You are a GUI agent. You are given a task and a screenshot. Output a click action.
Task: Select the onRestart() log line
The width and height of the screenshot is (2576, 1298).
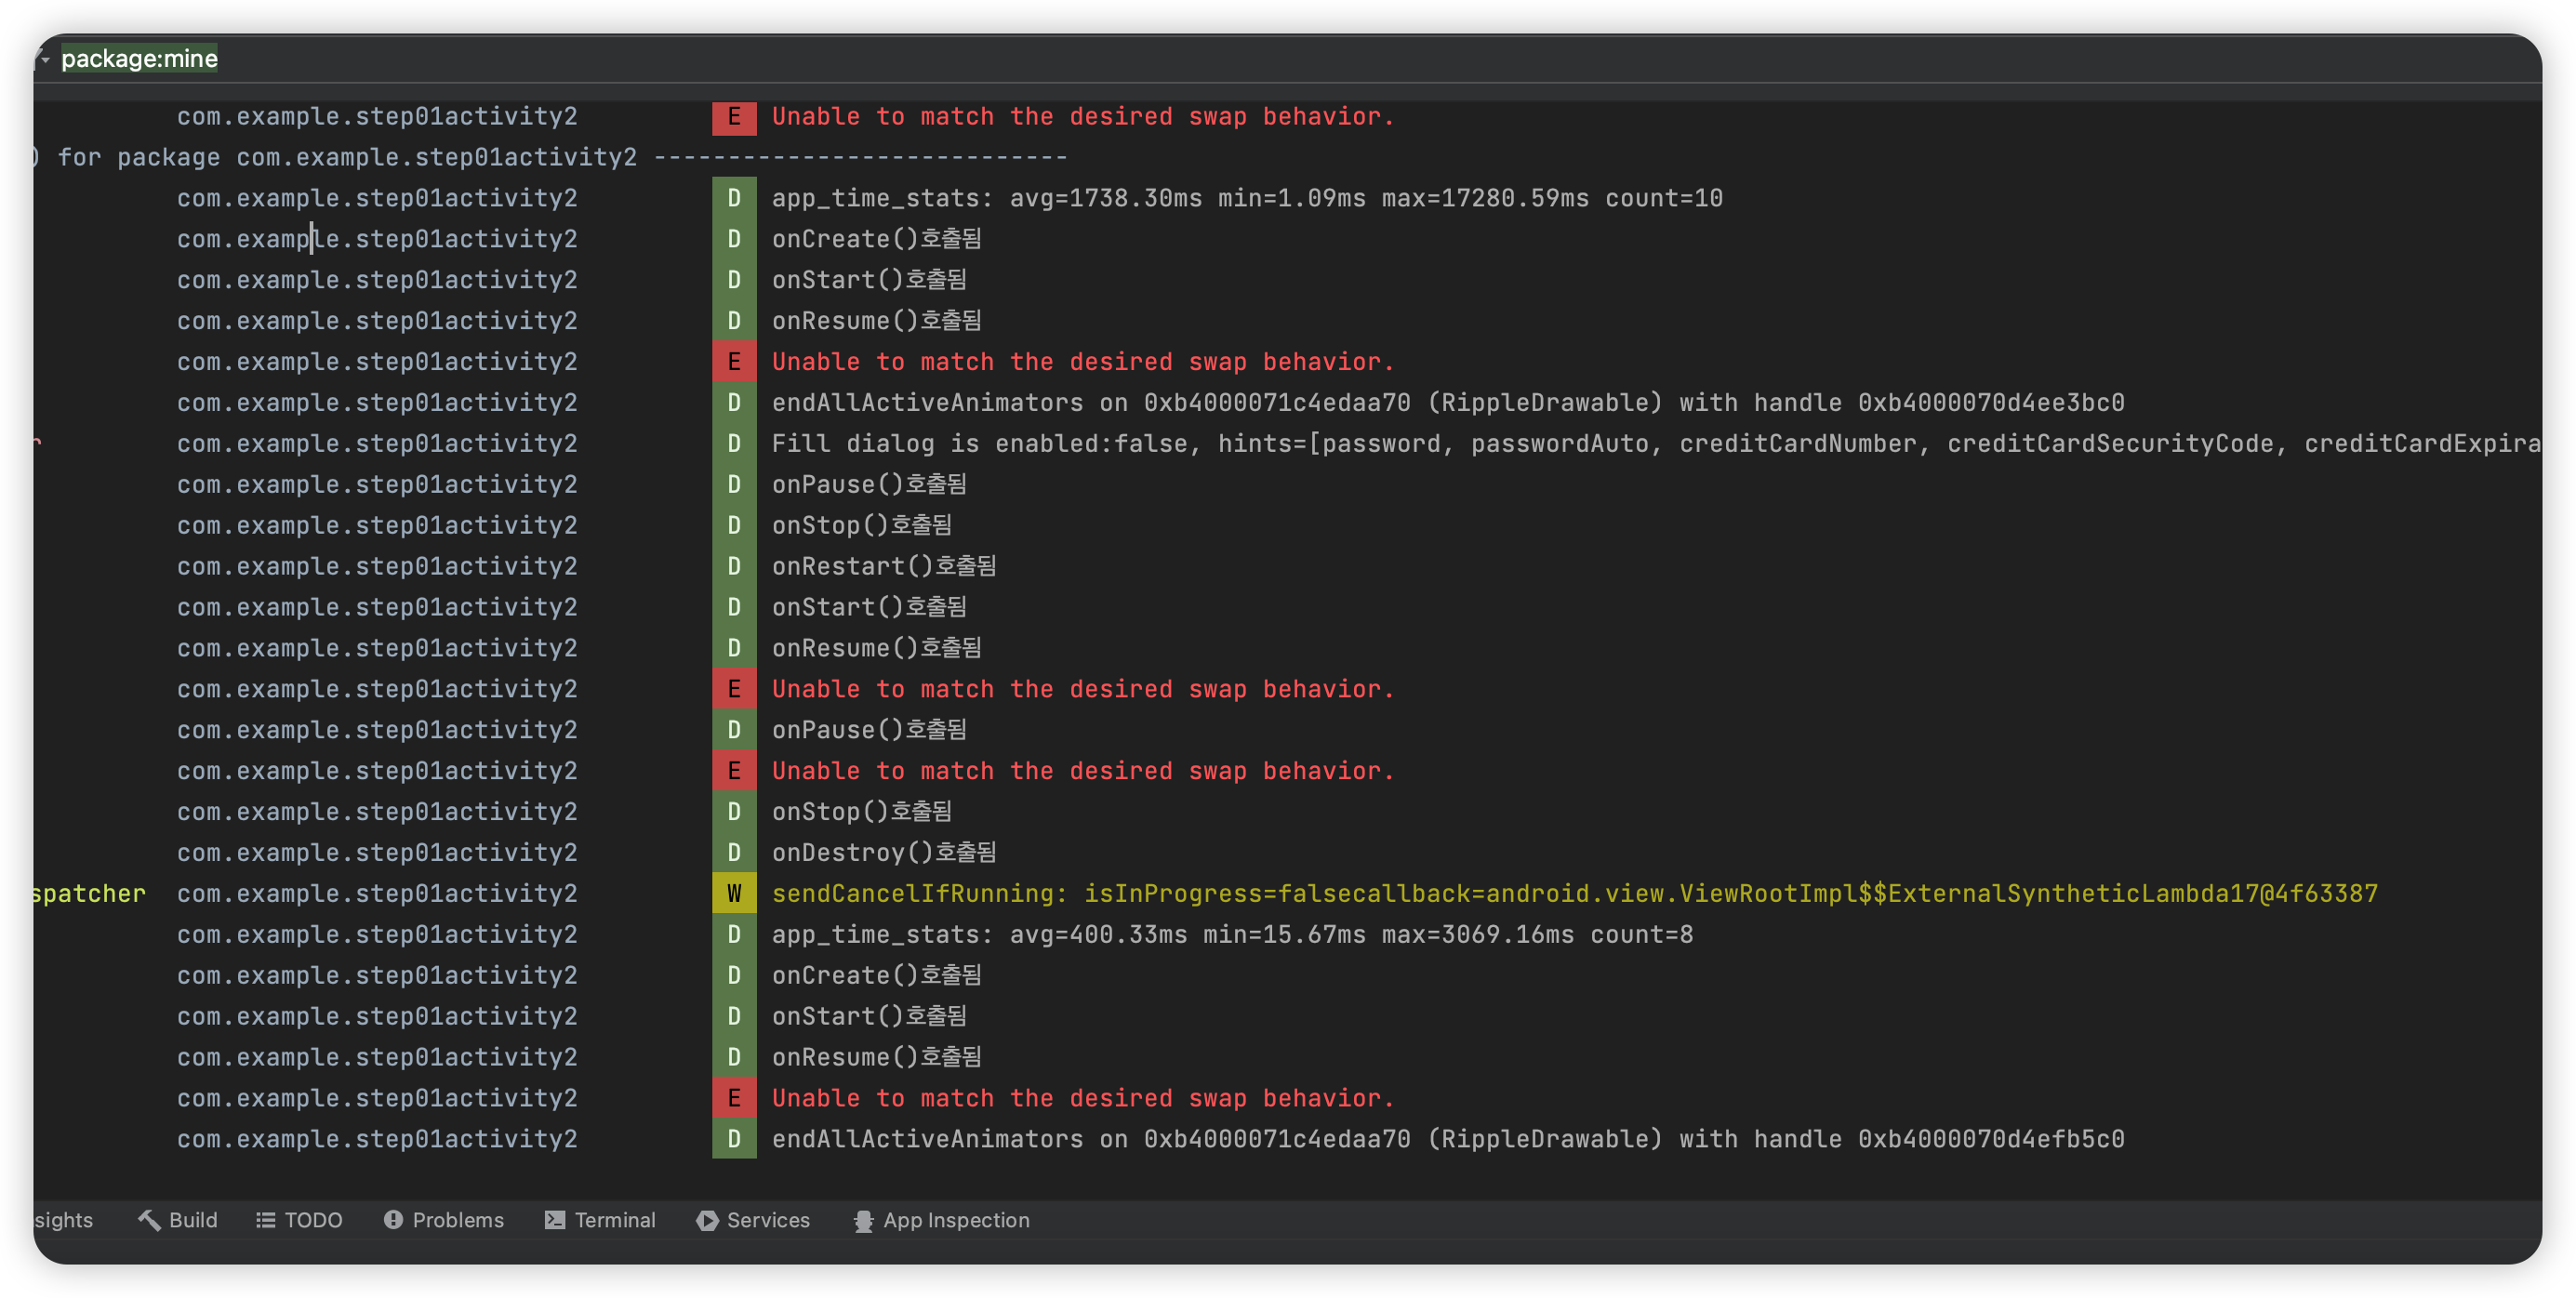[883, 566]
